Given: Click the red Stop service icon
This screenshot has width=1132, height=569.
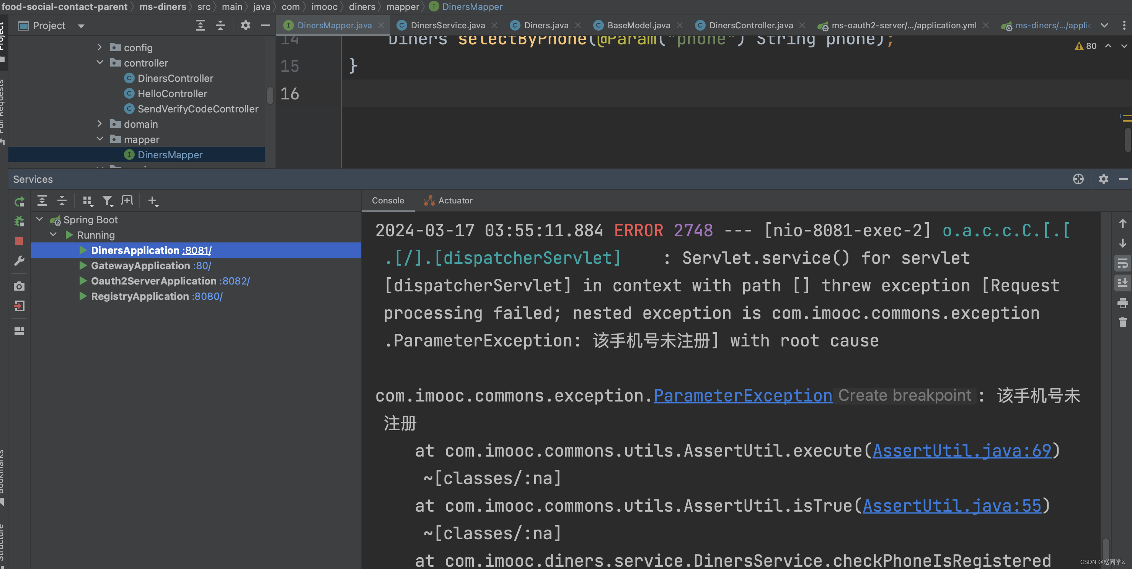Looking at the screenshot, I should point(19,241).
